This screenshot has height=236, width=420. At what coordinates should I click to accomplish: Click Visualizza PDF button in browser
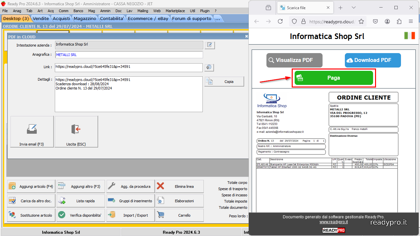point(294,60)
